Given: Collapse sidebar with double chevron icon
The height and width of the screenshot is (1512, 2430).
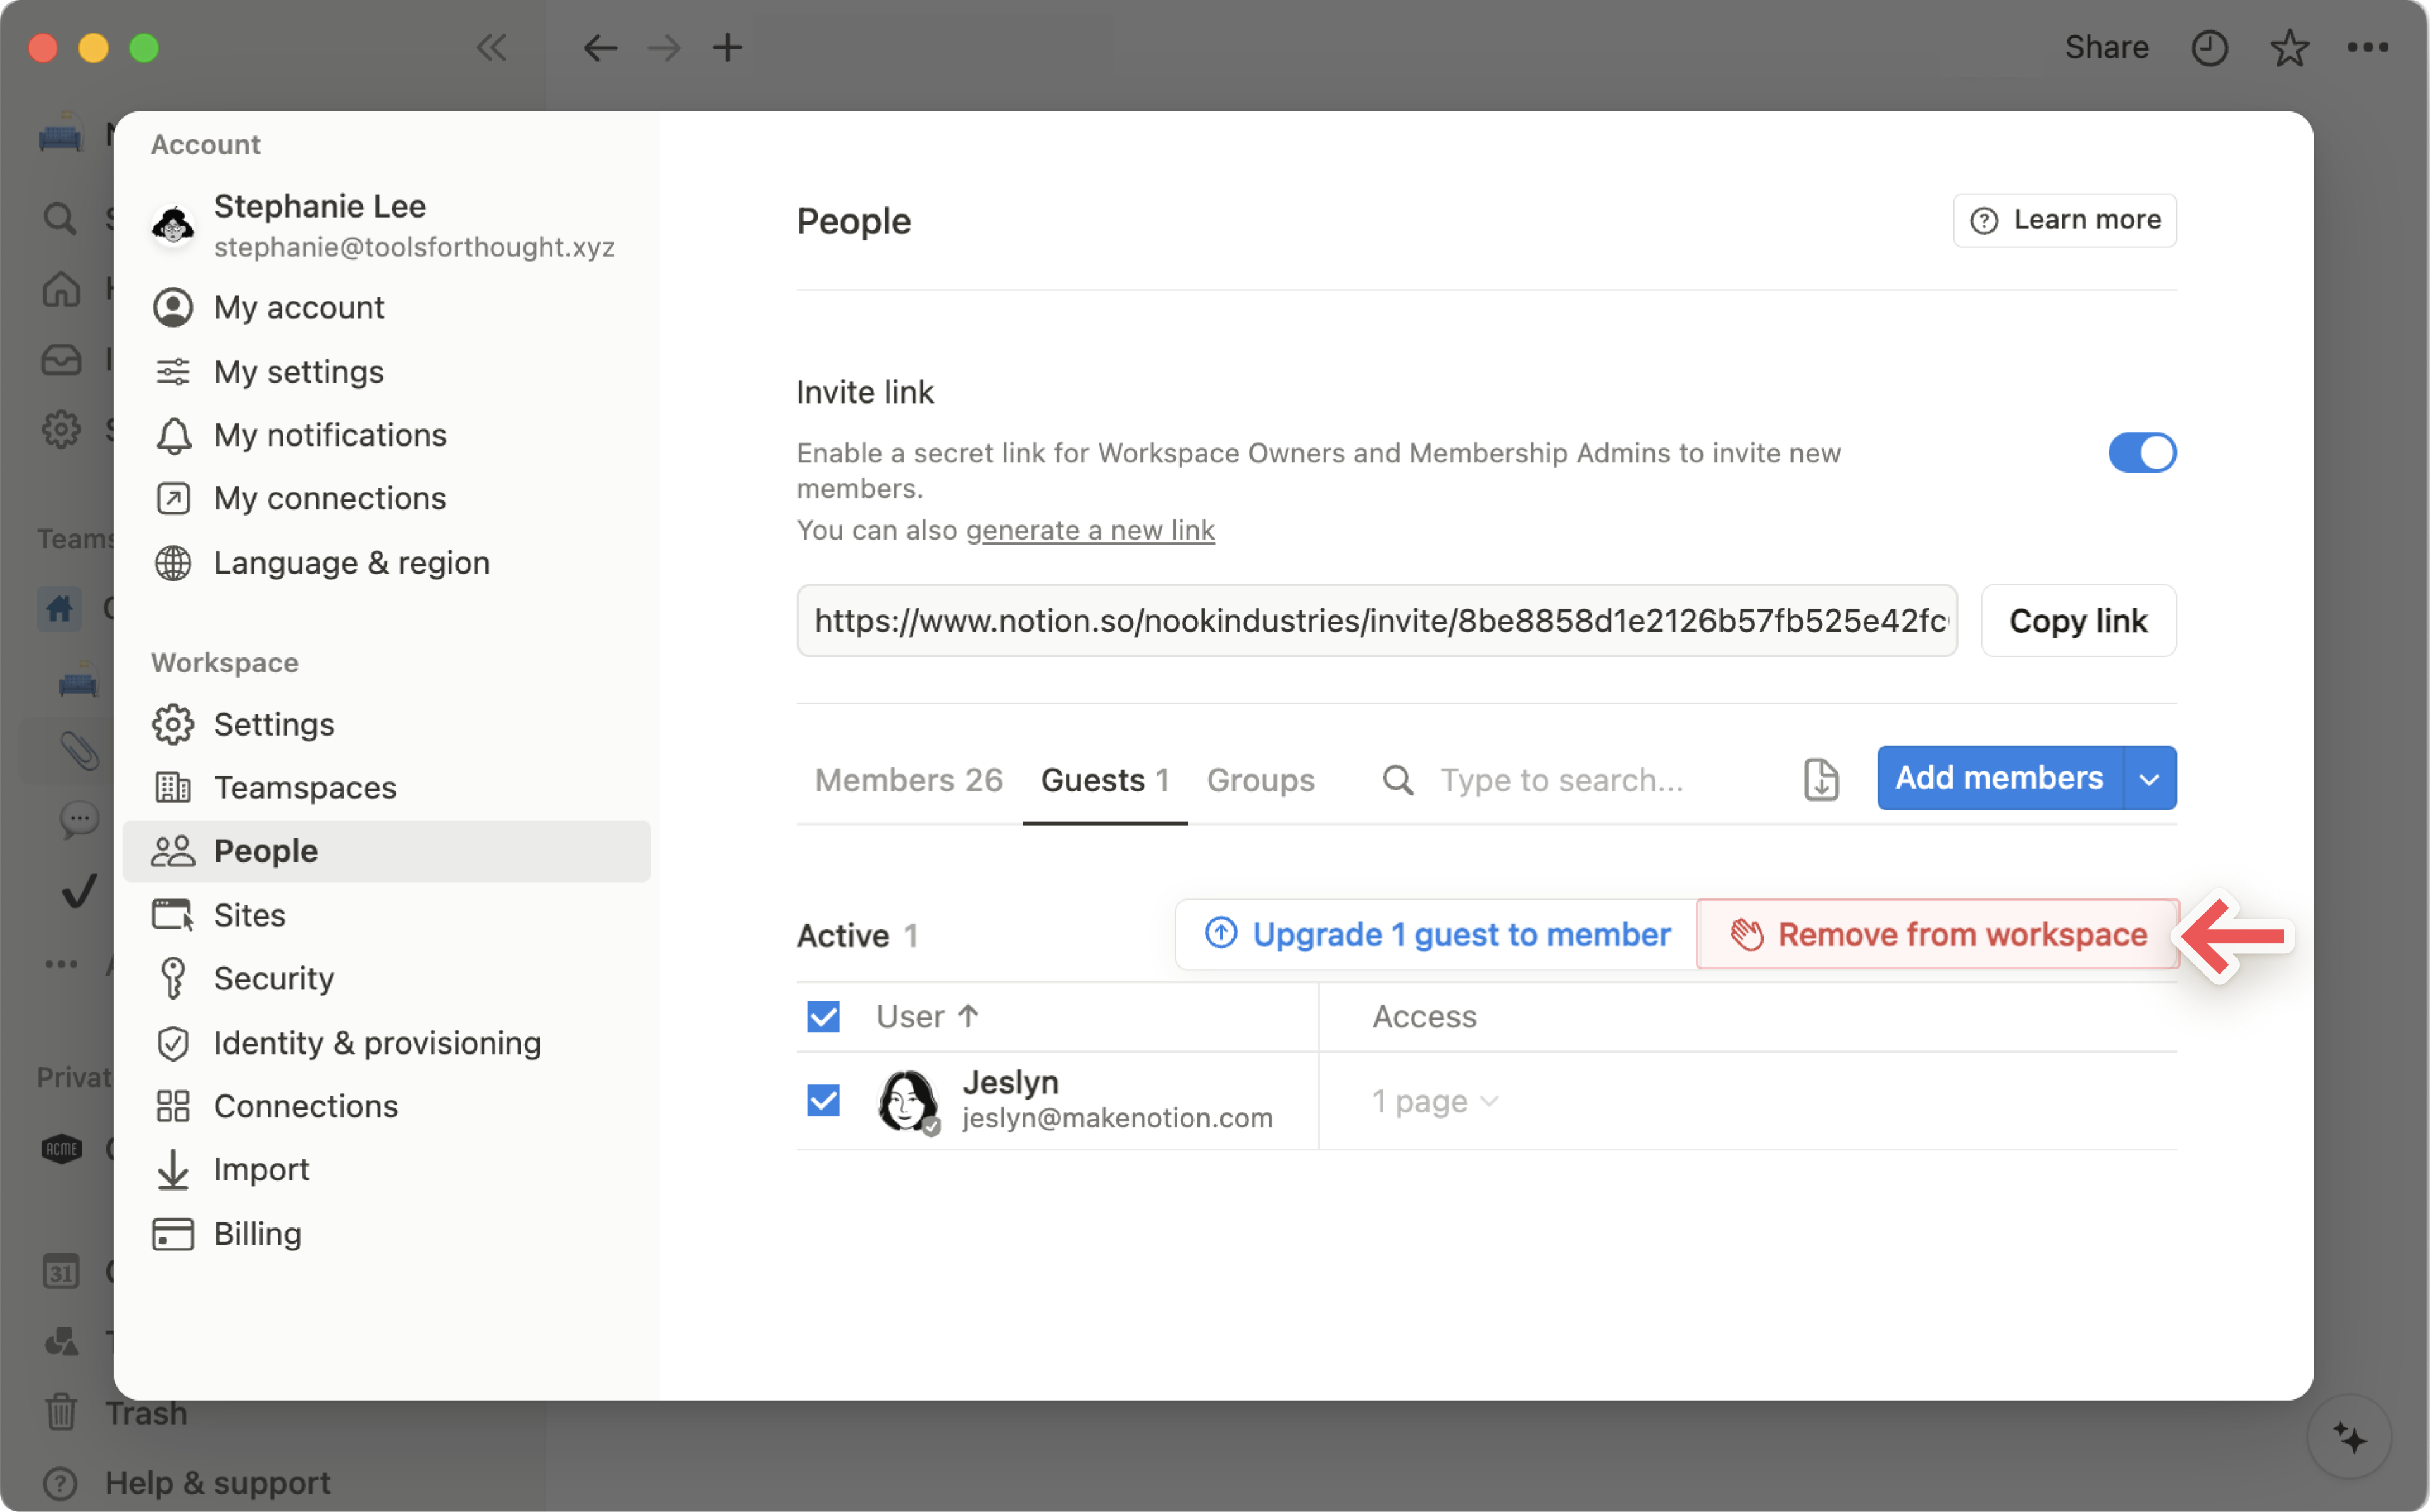Looking at the screenshot, I should coord(491,47).
